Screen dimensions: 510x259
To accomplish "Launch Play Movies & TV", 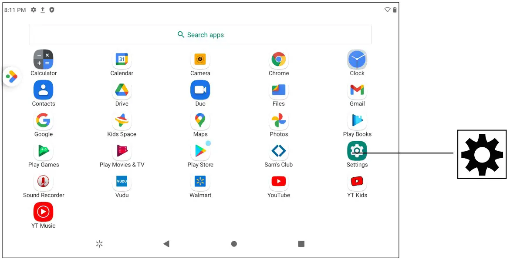I will (x=122, y=151).
